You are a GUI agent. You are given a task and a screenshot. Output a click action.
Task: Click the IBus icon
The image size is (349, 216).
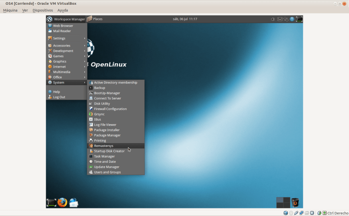[91, 119]
